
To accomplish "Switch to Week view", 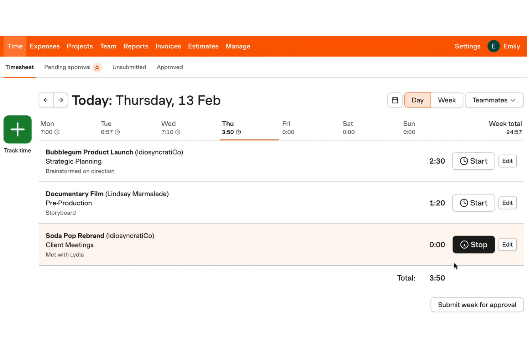I will pos(447,100).
